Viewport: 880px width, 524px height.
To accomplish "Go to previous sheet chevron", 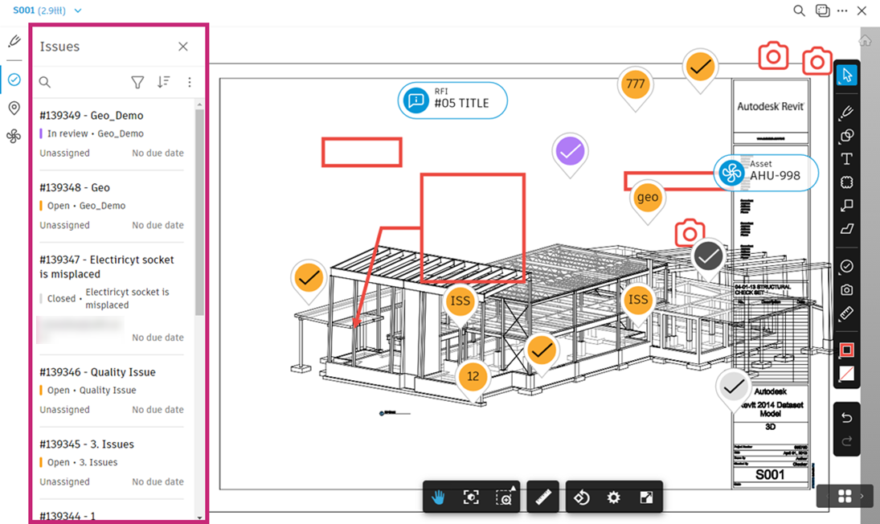I will click(827, 496).
